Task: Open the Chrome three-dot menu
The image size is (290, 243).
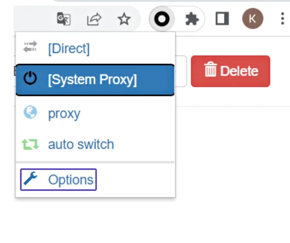Action: coord(282,19)
